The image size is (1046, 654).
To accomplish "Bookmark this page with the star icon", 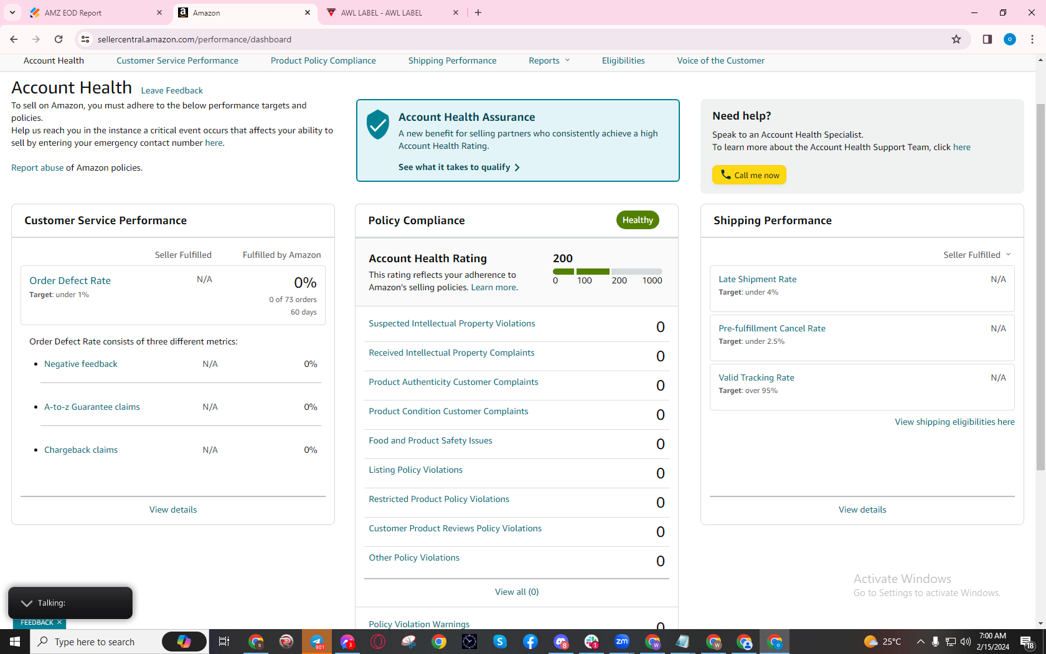I will click(956, 39).
